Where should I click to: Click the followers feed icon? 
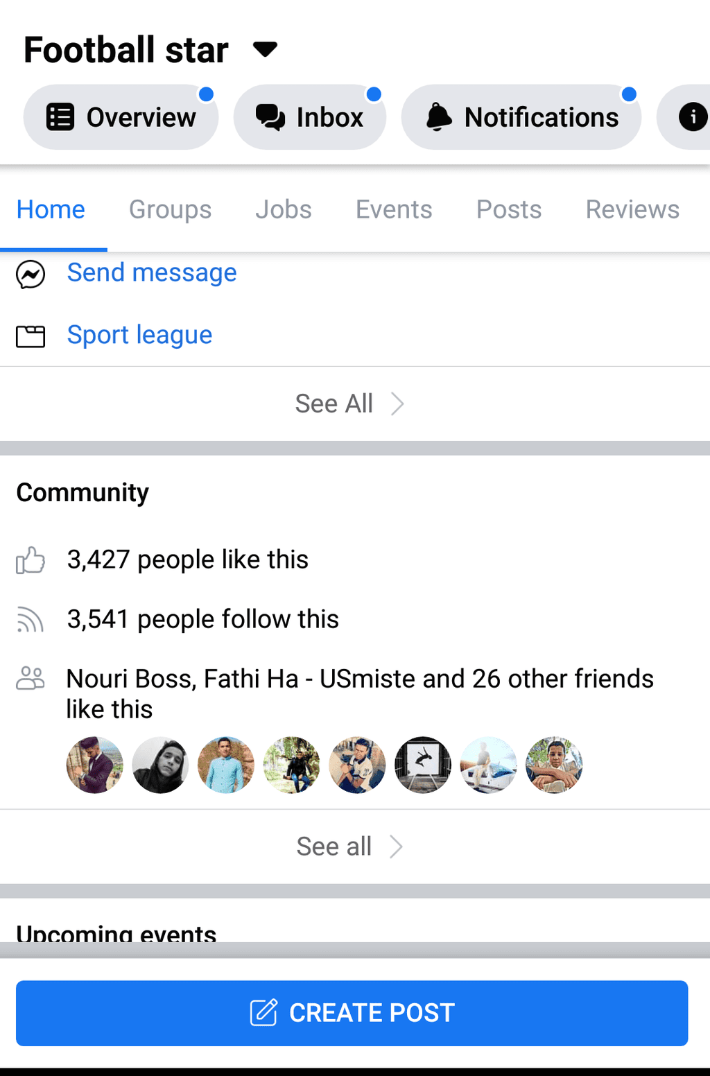31,620
